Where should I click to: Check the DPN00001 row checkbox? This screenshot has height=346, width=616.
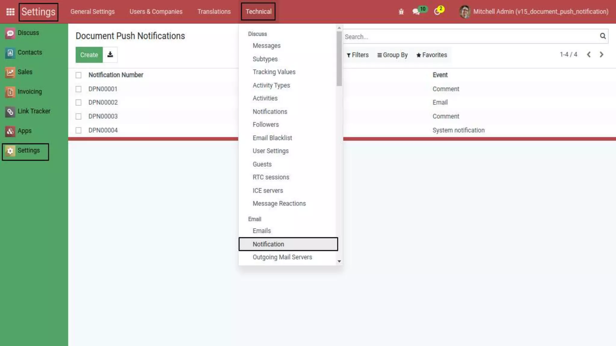pos(79,89)
